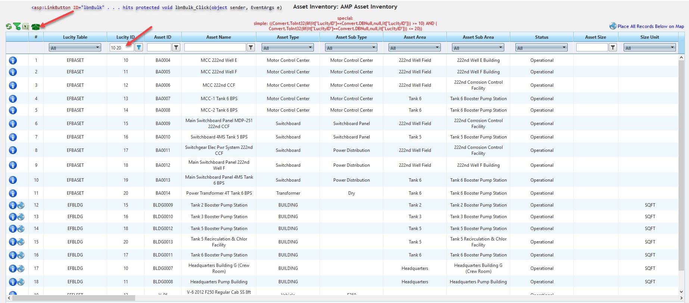This screenshot has width=689, height=303.
Task: Open info for asset BA0006
Action: [13, 85]
